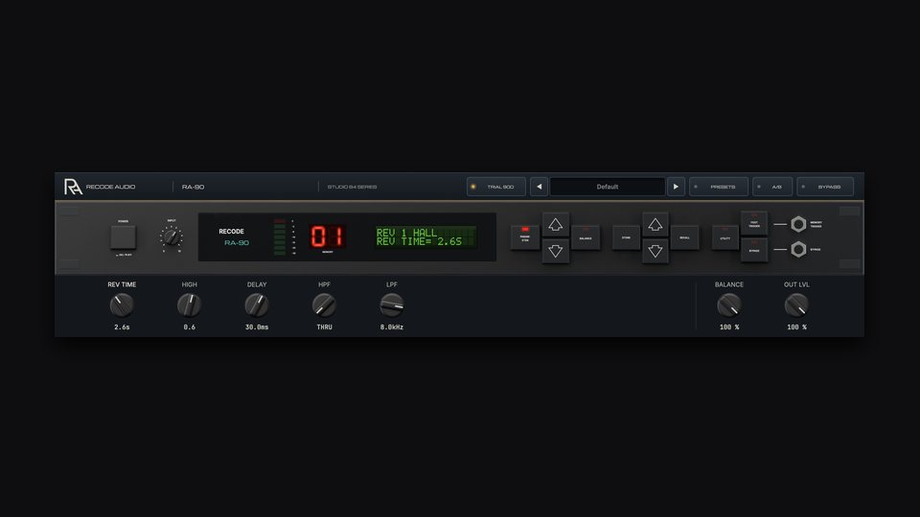Click the memory up arrow between Store and Recall

pyautogui.click(x=655, y=224)
